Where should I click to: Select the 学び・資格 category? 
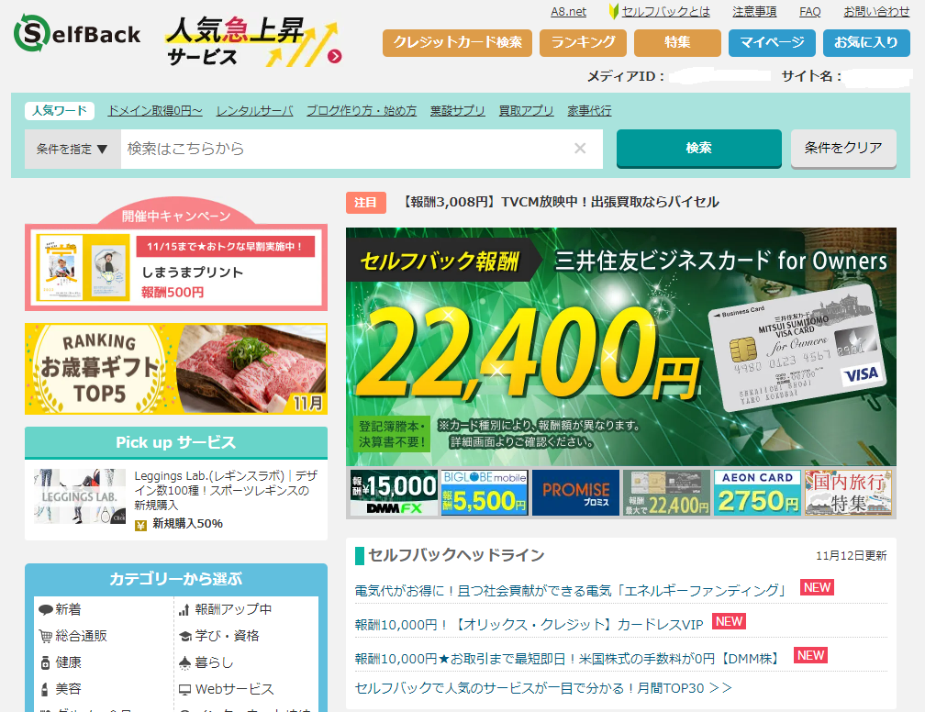[218, 636]
